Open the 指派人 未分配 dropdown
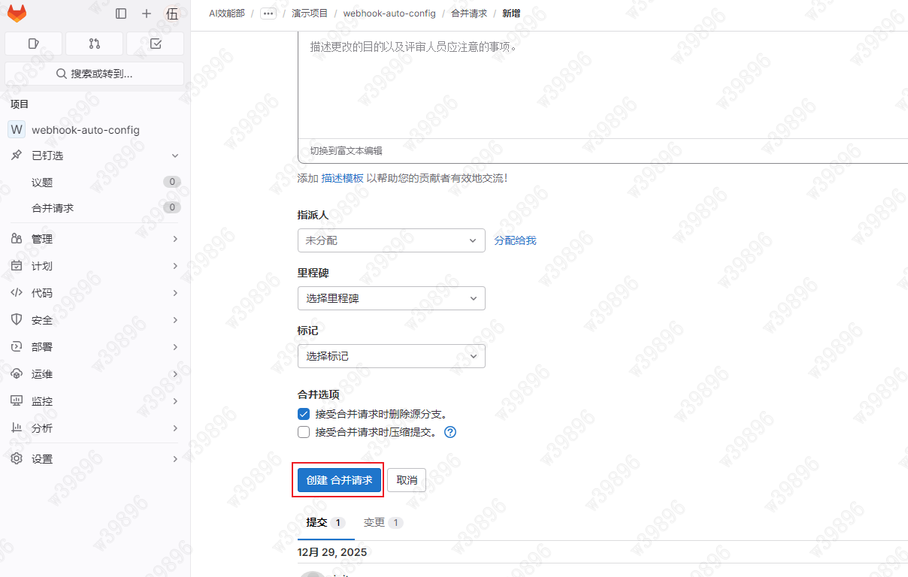Screen dimensions: 908x577 (x=391, y=240)
